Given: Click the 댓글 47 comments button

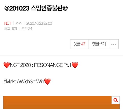Looking at the screenshot, I should (79, 44).
